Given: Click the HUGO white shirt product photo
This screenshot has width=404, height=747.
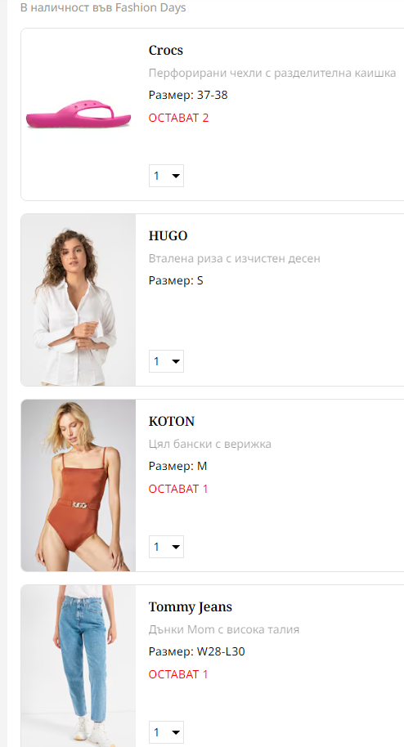Looking at the screenshot, I should click(x=79, y=300).
